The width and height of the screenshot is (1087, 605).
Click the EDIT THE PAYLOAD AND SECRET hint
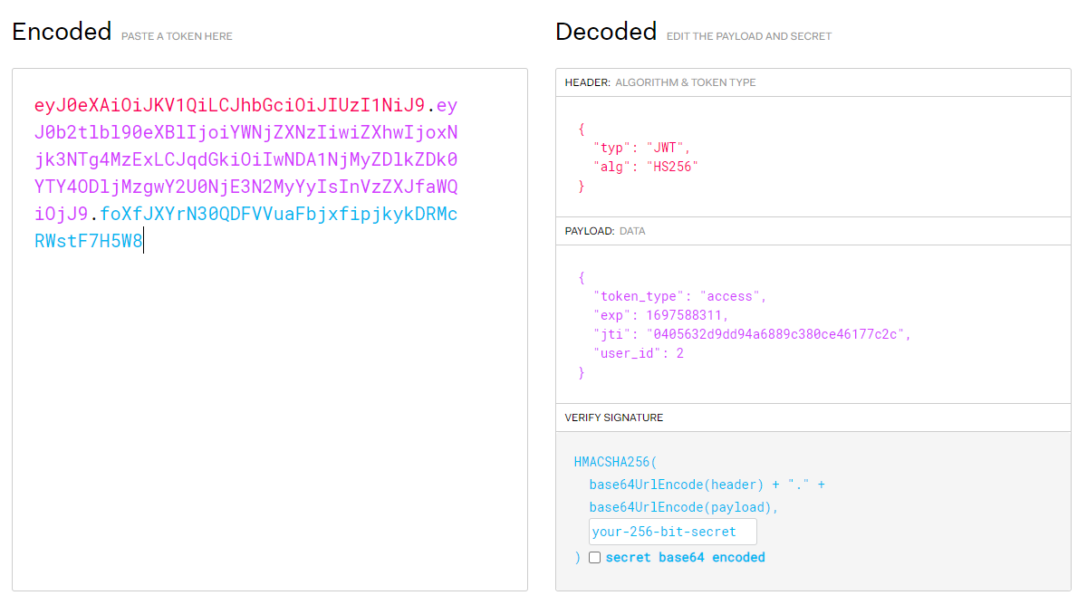(x=749, y=36)
